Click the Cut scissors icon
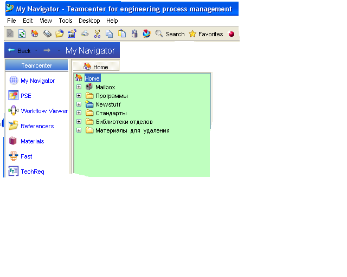Screen dimensions: 347x277 97,34
